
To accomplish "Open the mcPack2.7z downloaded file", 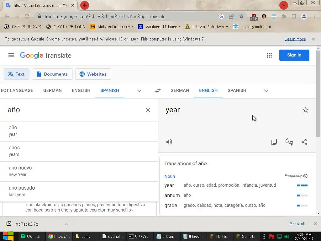I will (27, 224).
